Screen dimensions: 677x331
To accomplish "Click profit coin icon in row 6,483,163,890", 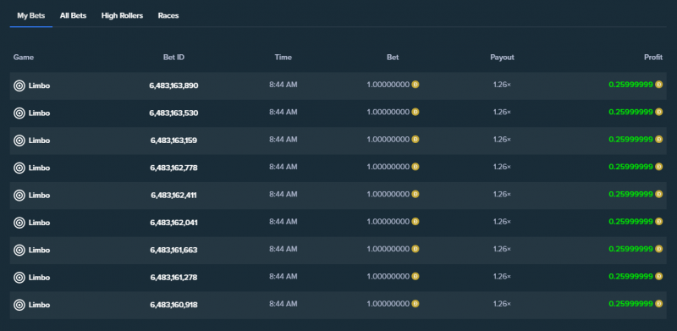I will coord(659,85).
